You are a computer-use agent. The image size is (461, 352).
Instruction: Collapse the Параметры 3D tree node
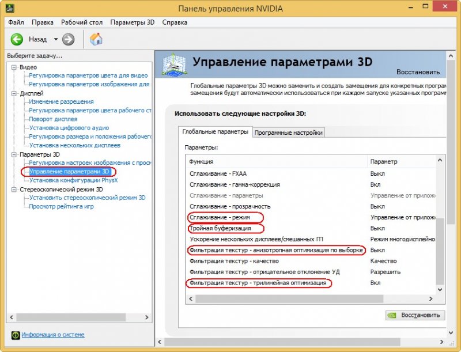(14, 154)
